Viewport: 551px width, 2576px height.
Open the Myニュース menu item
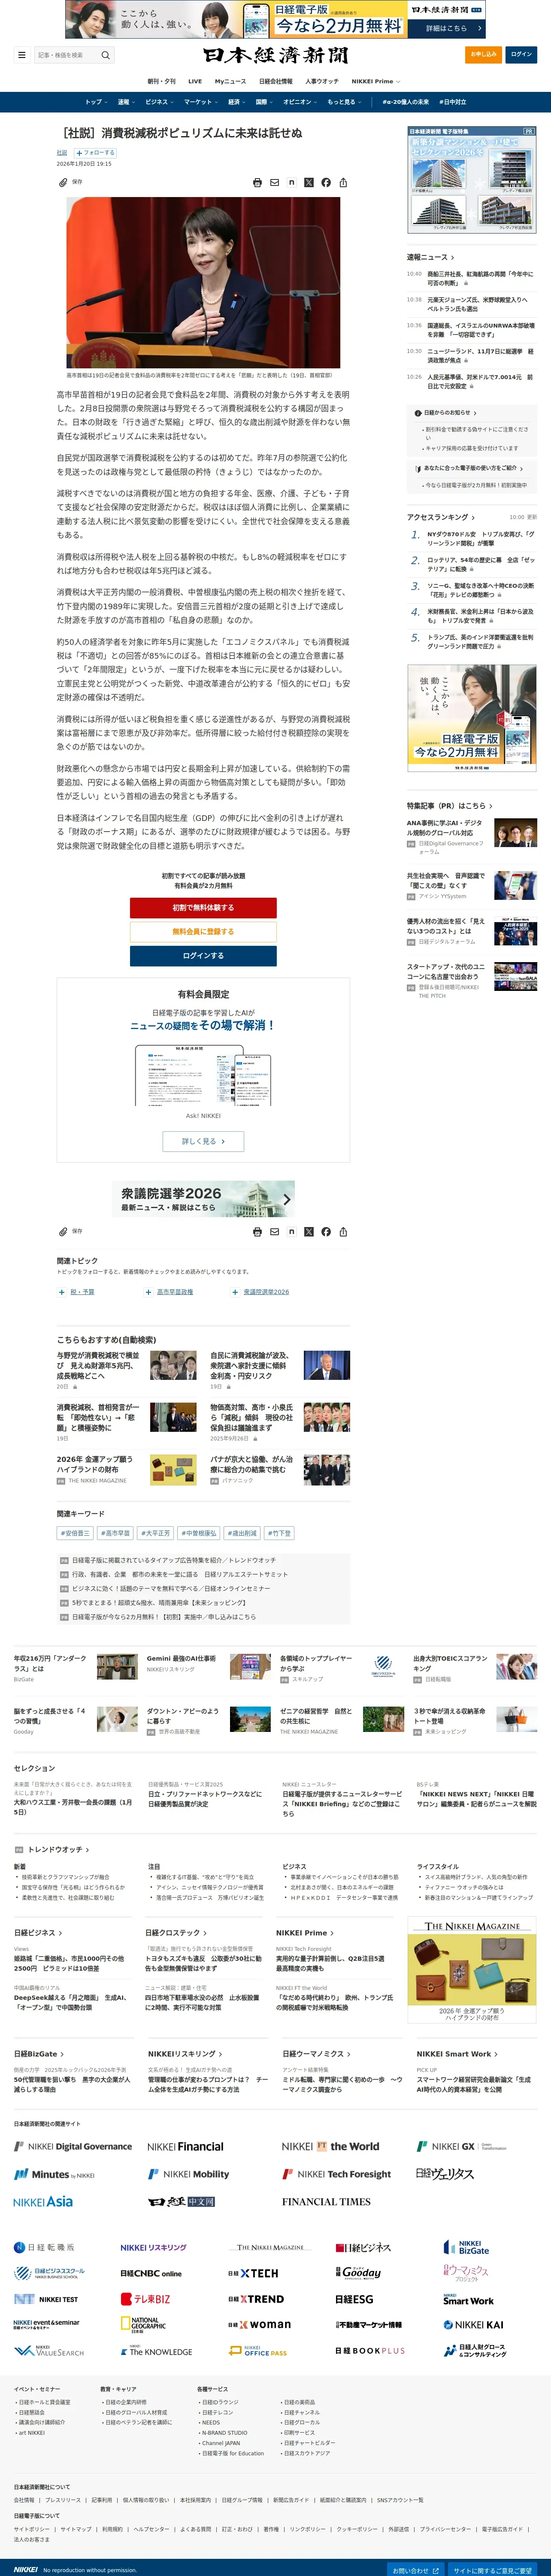(x=231, y=81)
